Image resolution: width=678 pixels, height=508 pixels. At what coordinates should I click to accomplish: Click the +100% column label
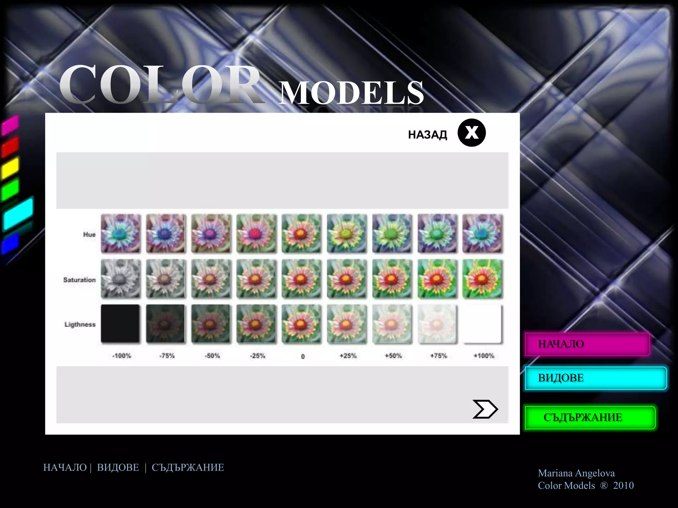(484, 356)
